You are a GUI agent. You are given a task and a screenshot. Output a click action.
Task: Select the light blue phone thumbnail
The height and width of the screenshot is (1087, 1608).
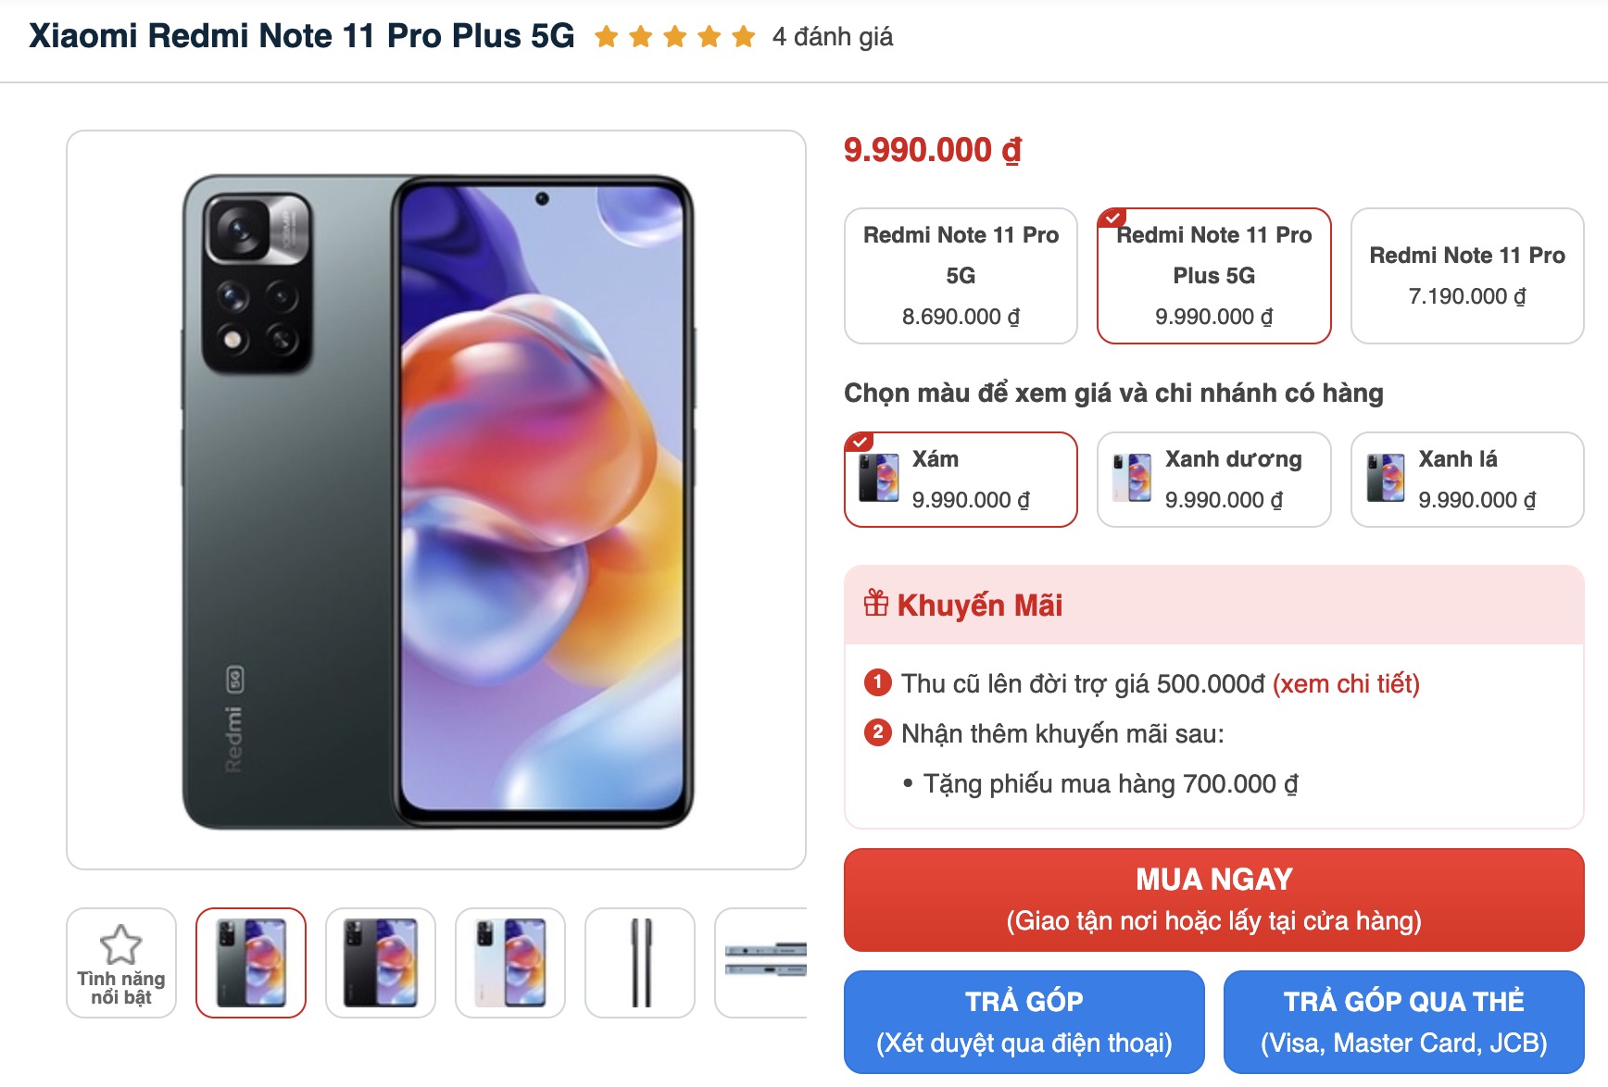point(510,963)
